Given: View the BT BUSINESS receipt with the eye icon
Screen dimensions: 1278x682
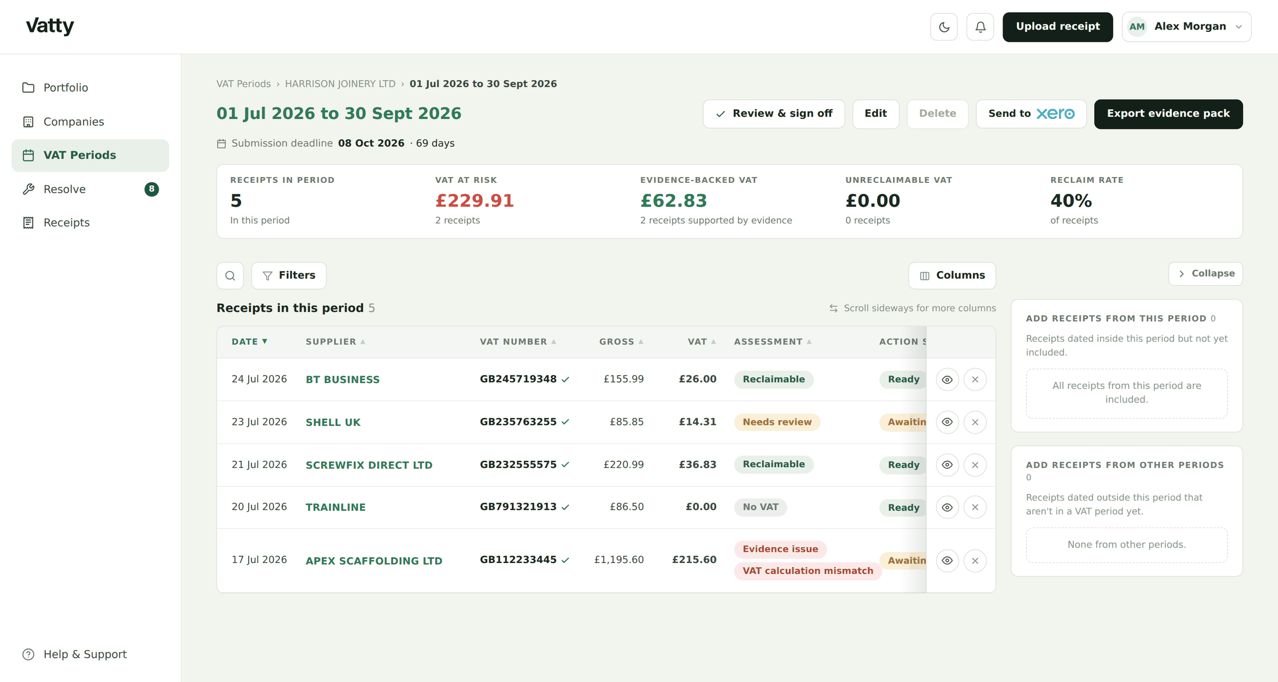Looking at the screenshot, I should tap(947, 380).
